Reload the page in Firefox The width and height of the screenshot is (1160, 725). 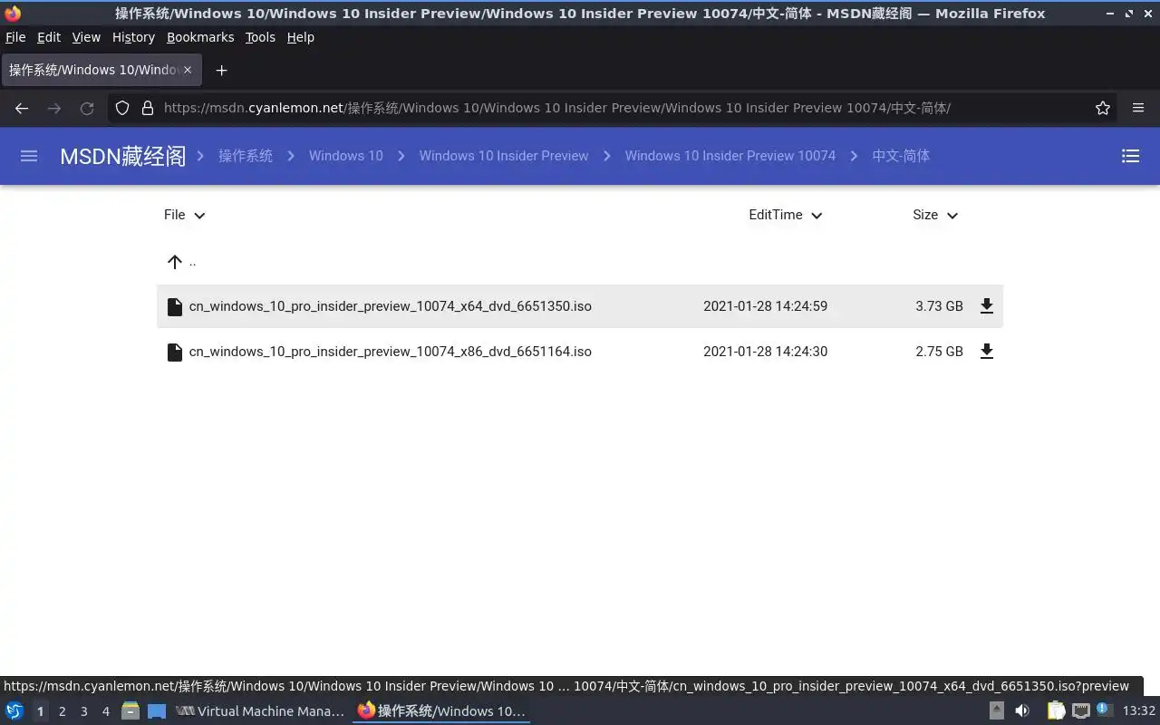click(x=87, y=108)
